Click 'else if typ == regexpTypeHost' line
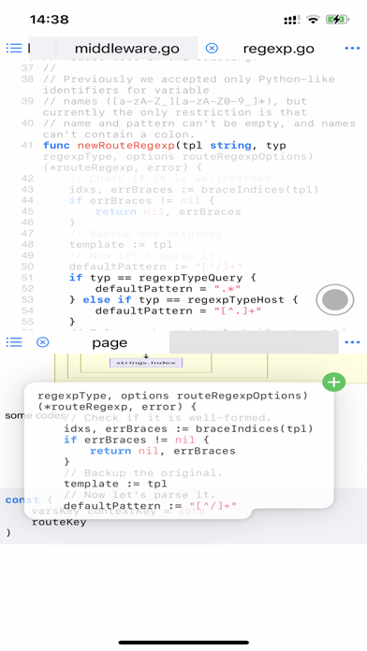The height and width of the screenshot is (651, 367). click(183, 299)
